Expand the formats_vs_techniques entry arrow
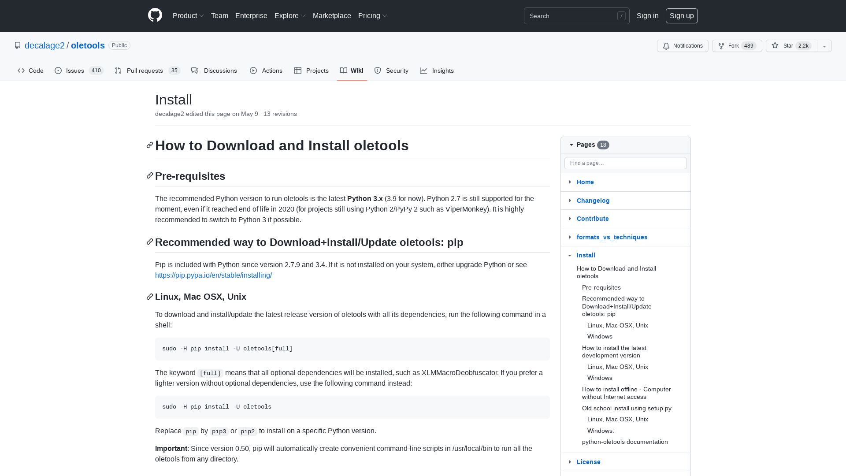 (570, 237)
